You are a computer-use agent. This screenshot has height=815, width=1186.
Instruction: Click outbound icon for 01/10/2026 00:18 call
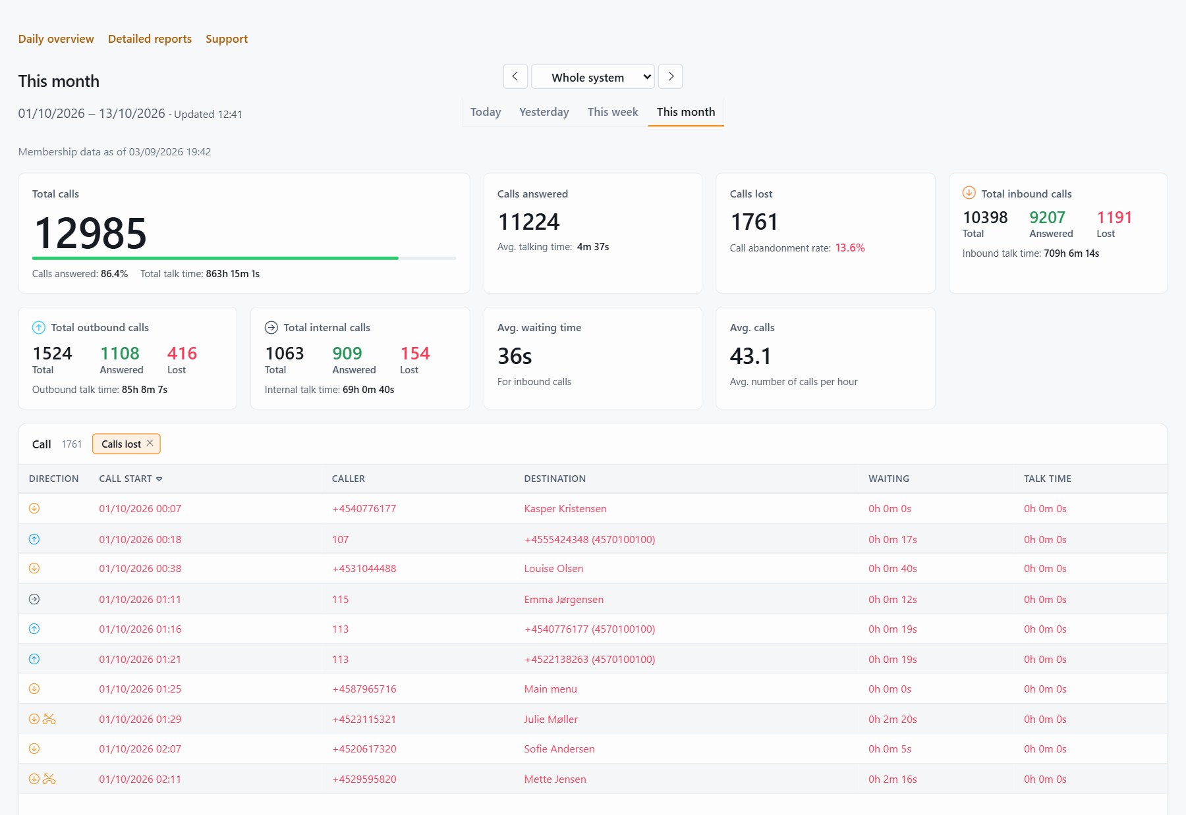(x=34, y=539)
